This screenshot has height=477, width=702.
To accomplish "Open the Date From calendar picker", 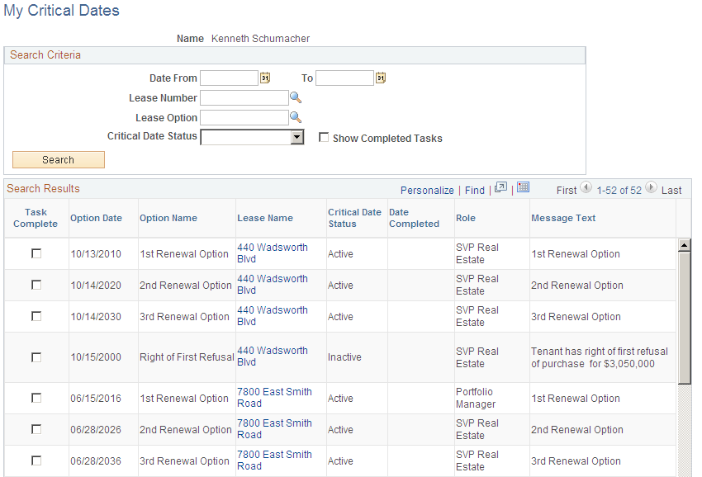I will point(265,78).
